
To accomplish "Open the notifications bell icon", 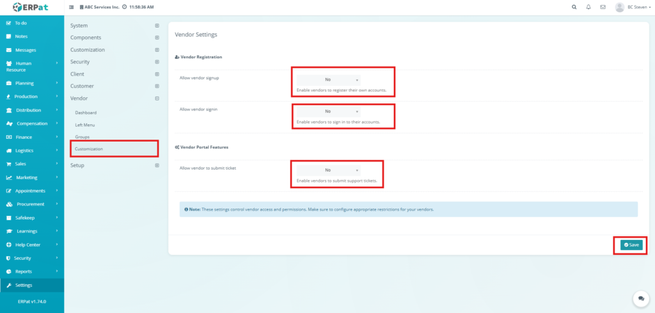I will pos(588,7).
